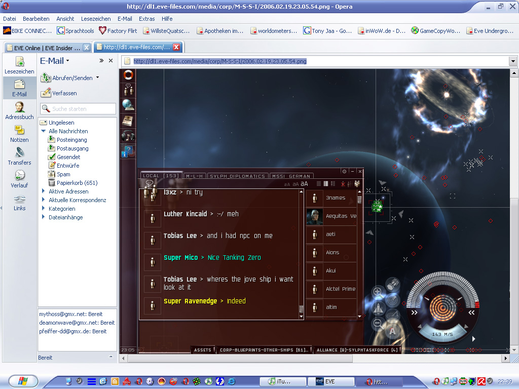Open the Verlauf history panel
The image size is (519, 389).
[x=19, y=179]
